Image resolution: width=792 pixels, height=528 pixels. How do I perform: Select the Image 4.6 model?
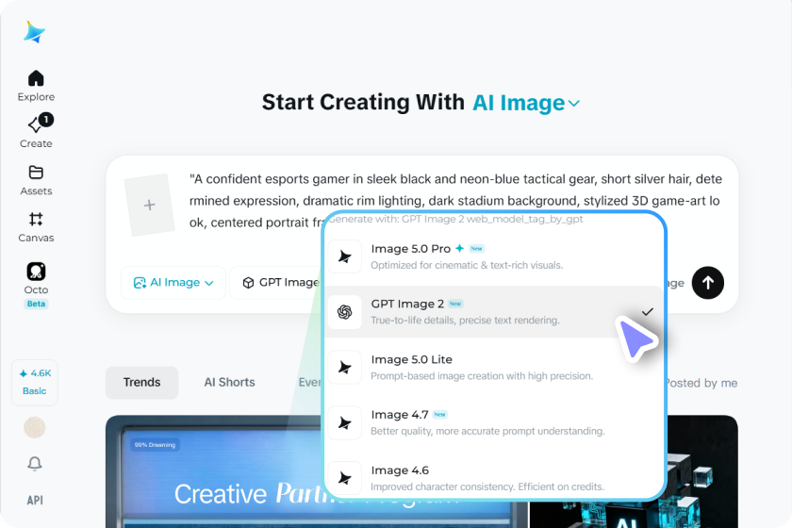[x=493, y=478]
